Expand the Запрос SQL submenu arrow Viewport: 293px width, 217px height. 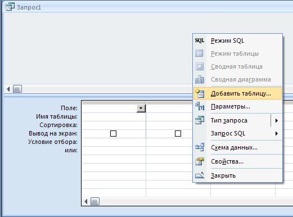click(277, 134)
